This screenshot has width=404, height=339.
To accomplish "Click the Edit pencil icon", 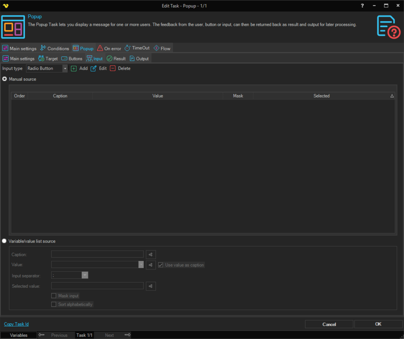I will point(94,68).
